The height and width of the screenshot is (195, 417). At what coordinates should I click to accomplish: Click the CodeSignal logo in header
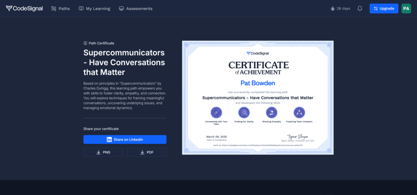tap(24, 9)
